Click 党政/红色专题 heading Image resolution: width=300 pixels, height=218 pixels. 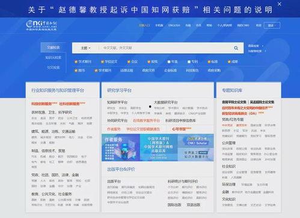click(x=233, y=119)
